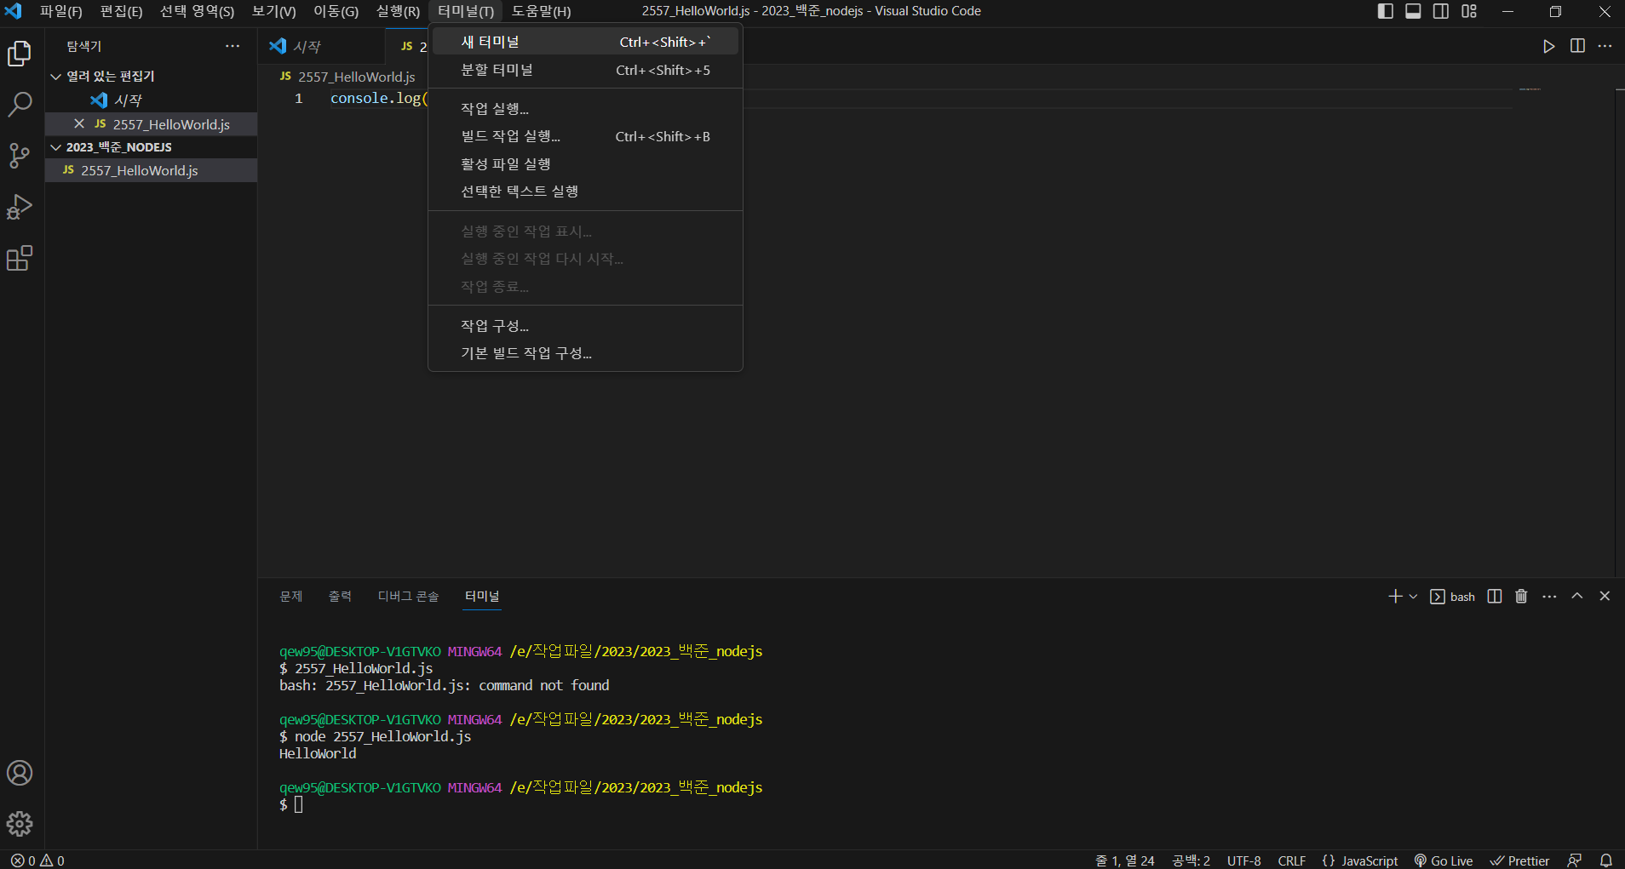Select the bash terminal label
The height and width of the screenshot is (869, 1625).
1453,597
